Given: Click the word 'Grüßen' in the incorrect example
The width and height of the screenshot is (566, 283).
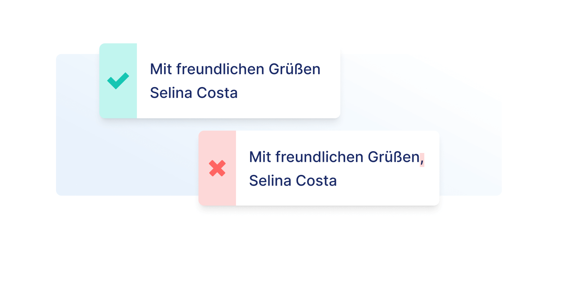Looking at the screenshot, I should click(x=393, y=157).
